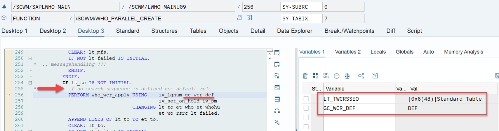
Task: Click the Variable column header
Action: pyautogui.click(x=359, y=89)
